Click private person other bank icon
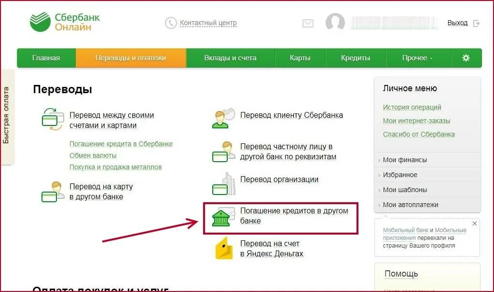The height and width of the screenshot is (292, 494). coord(224,152)
